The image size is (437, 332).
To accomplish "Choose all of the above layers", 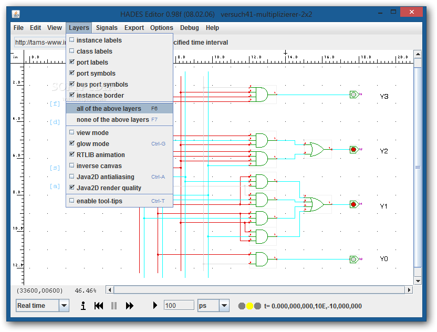I will pyautogui.click(x=119, y=108).
